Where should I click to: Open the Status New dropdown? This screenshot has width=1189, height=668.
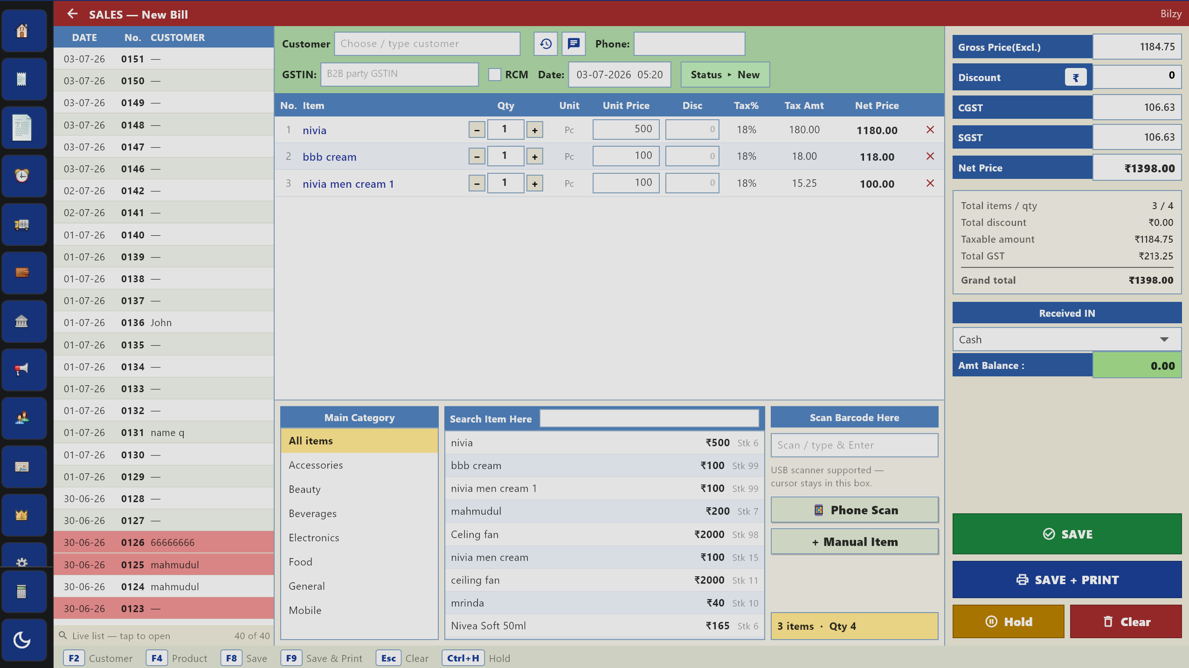click(725, 75)
